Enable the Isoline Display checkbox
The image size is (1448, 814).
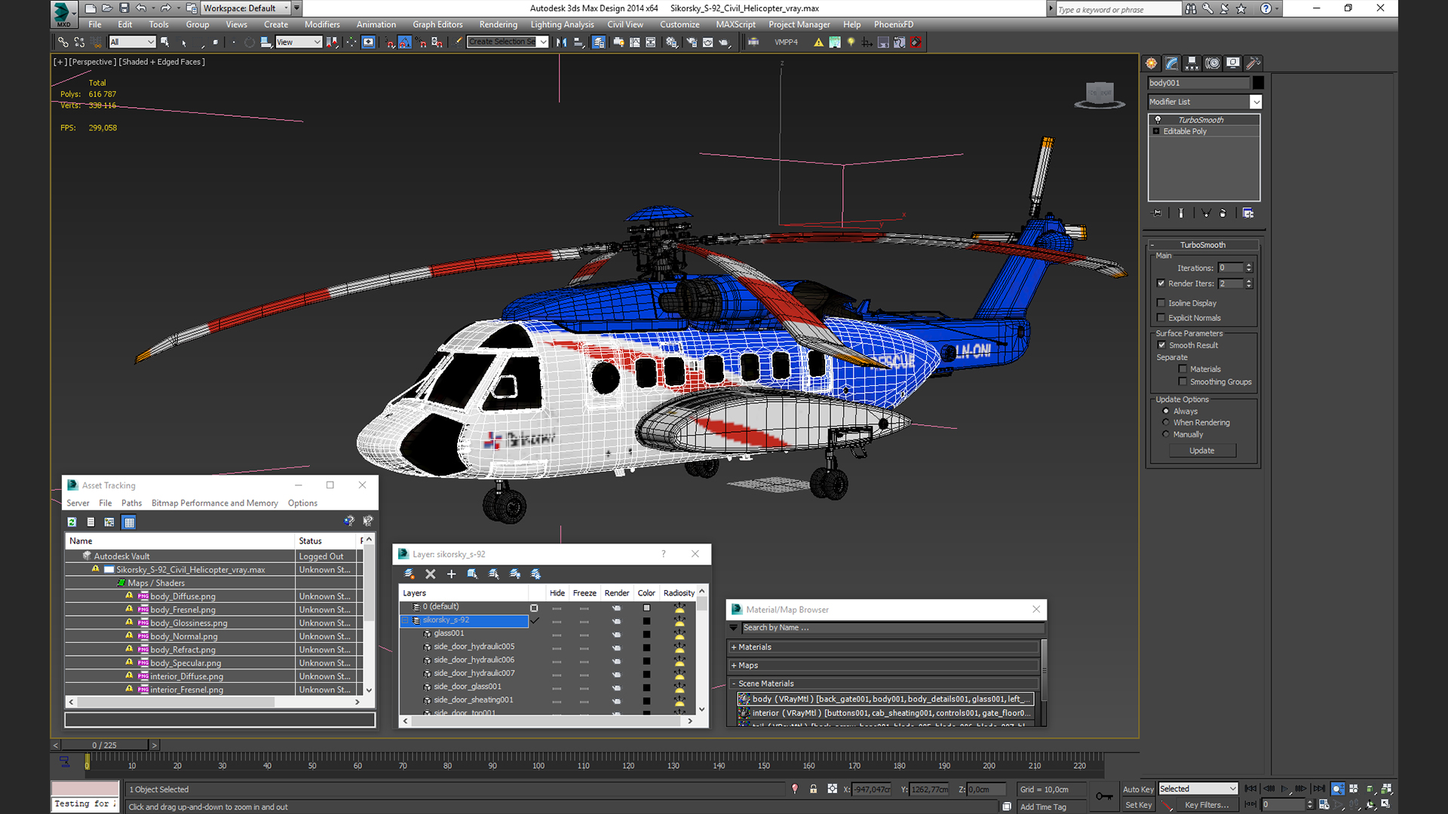click(1161, 303)
